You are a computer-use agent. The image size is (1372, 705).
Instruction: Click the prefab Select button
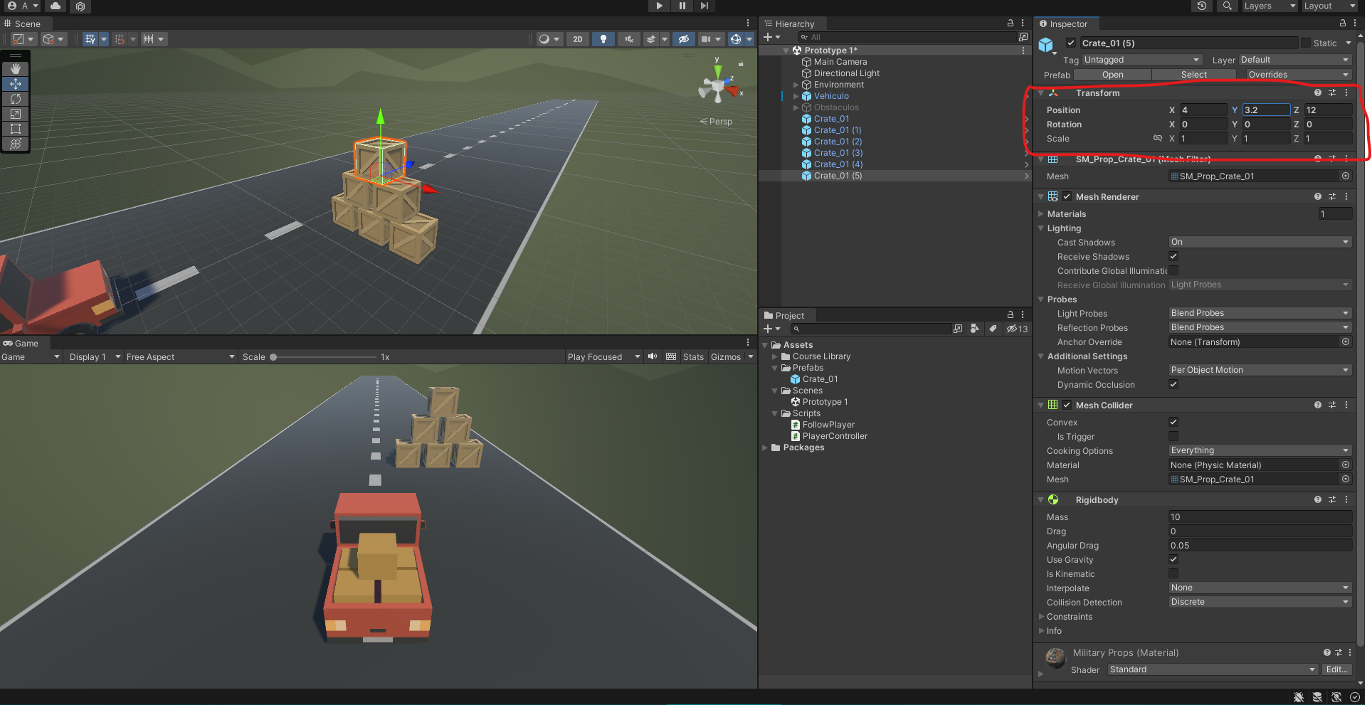click(x=1193, y=75)
